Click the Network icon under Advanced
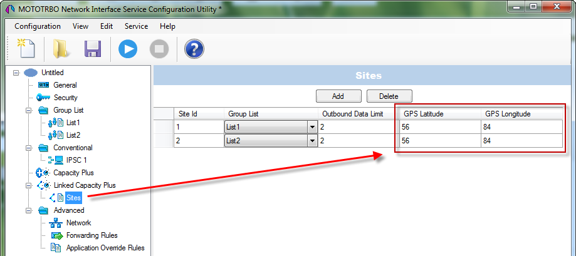Viewport: 576px width, 256px height. pyautogui.click(x=56, y=223)
